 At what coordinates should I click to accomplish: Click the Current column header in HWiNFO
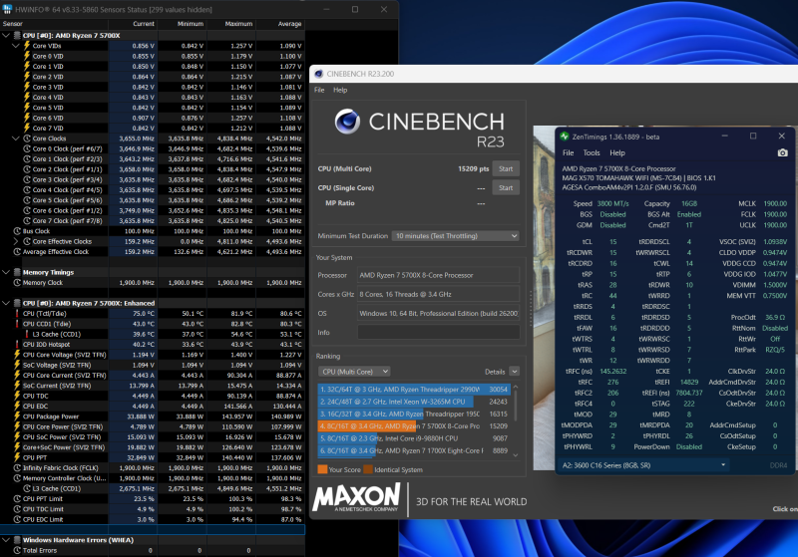(x=133, y=24)
